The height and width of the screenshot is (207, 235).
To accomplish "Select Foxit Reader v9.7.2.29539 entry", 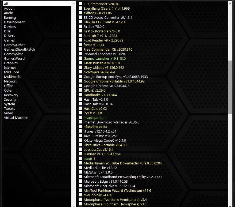I will pos(103,40).
